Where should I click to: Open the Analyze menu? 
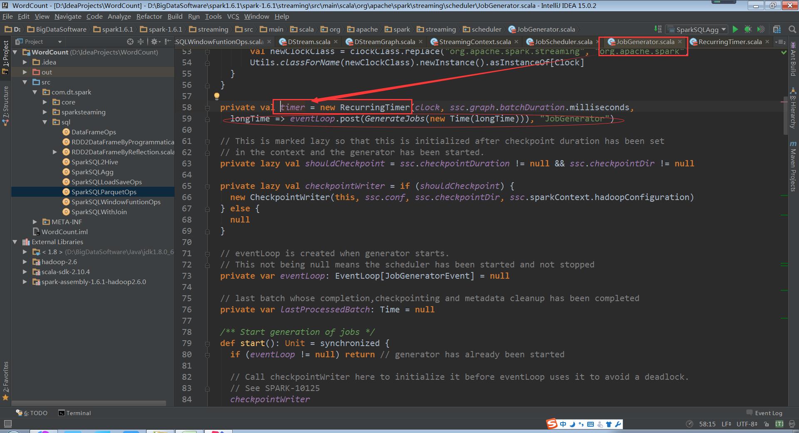119,16
